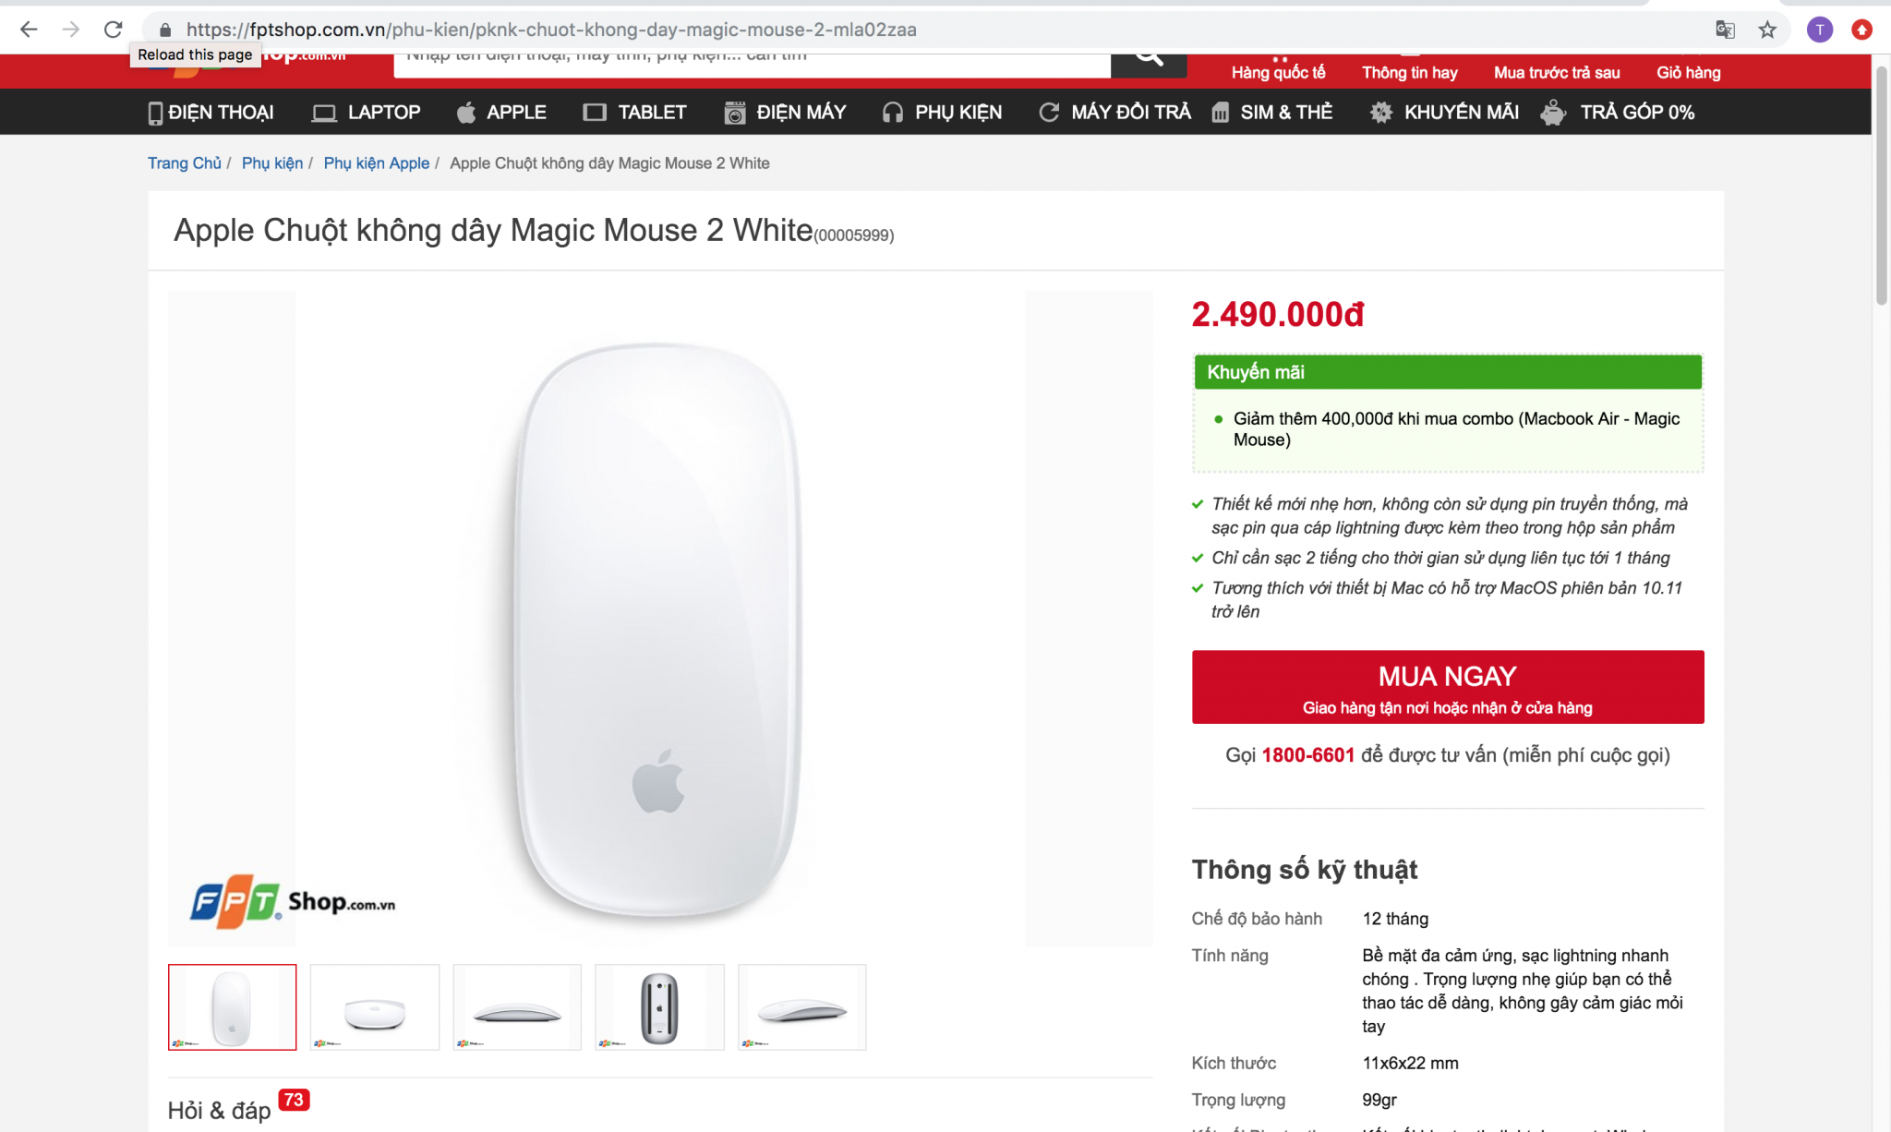The image size is (1891, 1132).
Task: Click the red extension update icon
Action: point(1861,30)
